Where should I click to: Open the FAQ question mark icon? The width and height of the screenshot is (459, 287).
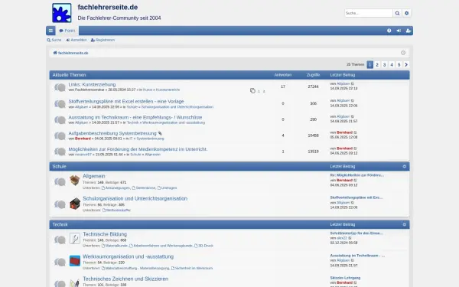tap(389, 31)
